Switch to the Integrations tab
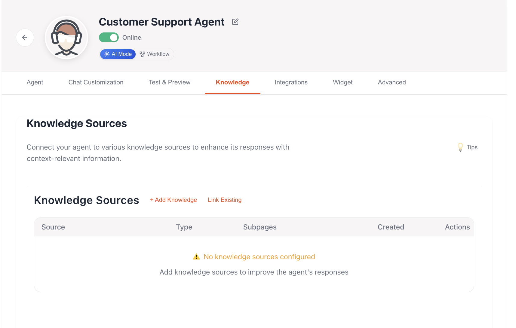The image size is (516, 328). click(291, 82)
